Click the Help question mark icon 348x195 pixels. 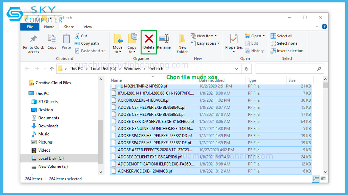click(324, 27)
